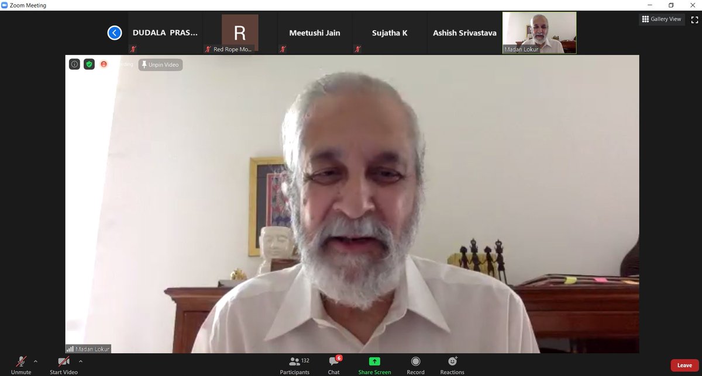This screenshot has width=702, height=376.
Task: Open video options arrow next to Start Video
Action: click(x=80, y=361)
